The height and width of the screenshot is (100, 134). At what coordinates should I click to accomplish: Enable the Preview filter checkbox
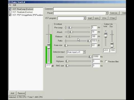[x=106, y=61]
